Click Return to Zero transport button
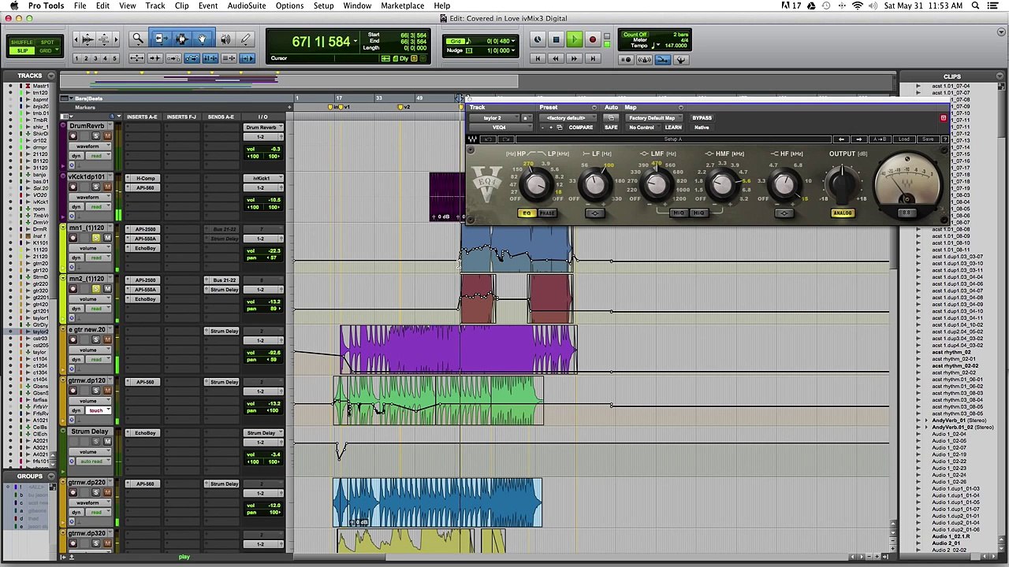Screen dimensions: 1009x567 pos(538,58)
